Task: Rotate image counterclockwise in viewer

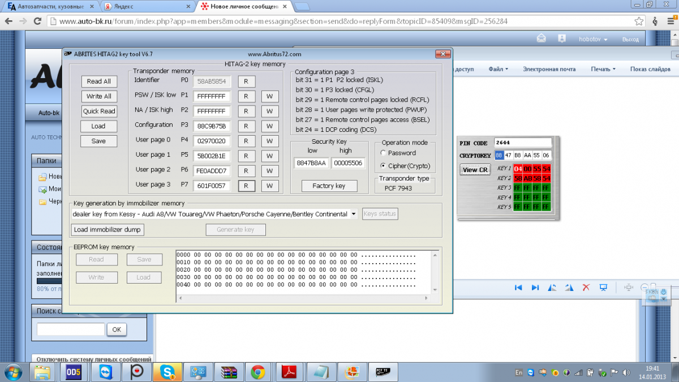Action: coord(552,287)
